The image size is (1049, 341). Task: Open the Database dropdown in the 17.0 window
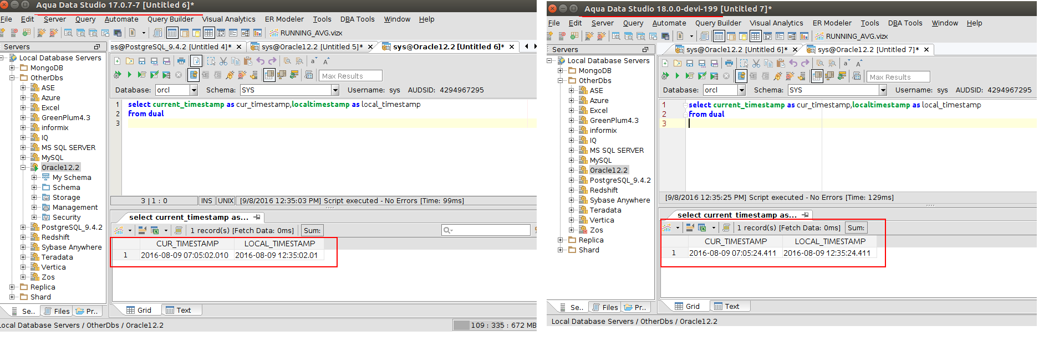tap(193, 90)
